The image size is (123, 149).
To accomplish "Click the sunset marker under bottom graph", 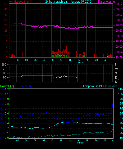I will pos(81,143).
